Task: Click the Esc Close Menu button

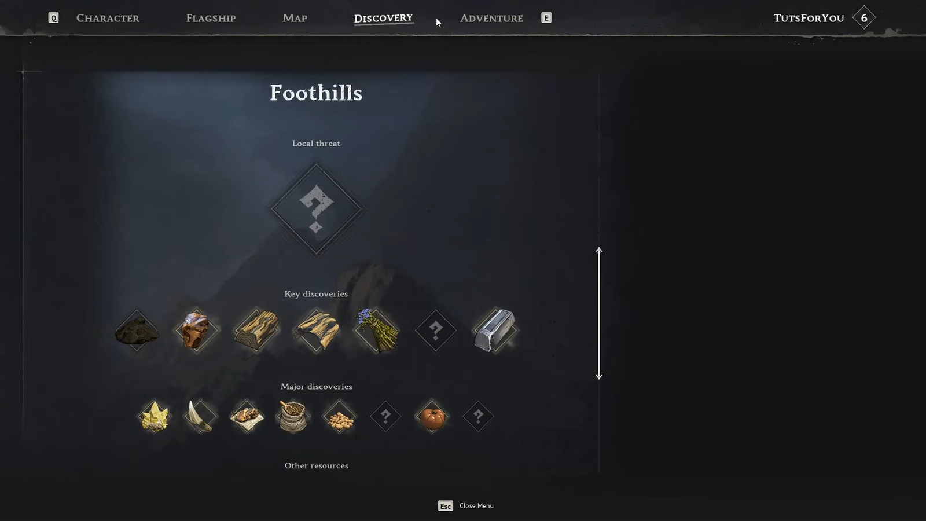Action: (466, 506)
